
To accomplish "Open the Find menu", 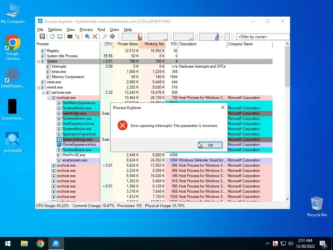I will tap(101, 30).
